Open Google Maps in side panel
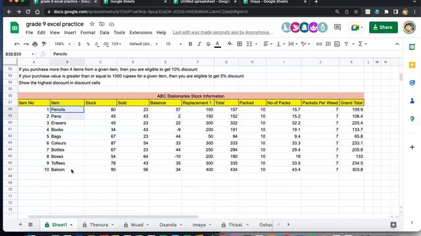This screenshot has width=421, height=236. [x=412, y=119]
